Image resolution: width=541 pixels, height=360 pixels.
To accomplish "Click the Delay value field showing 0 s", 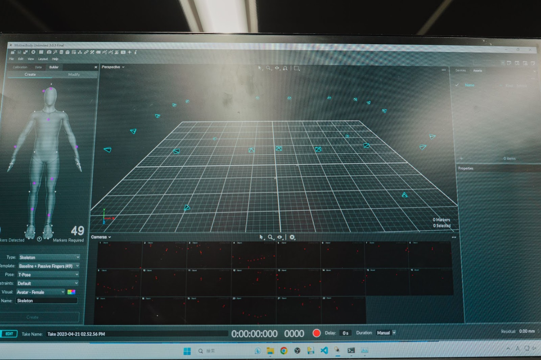I will 345,333.
